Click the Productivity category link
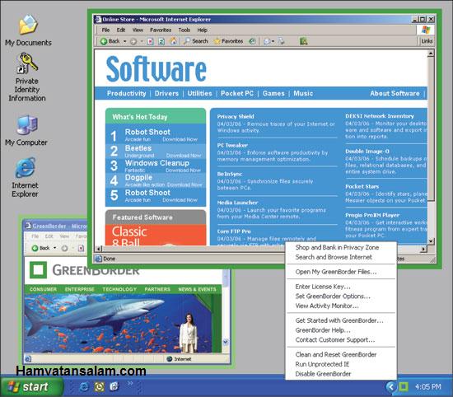This screenshot has height=397, width=453. (127, 93)
